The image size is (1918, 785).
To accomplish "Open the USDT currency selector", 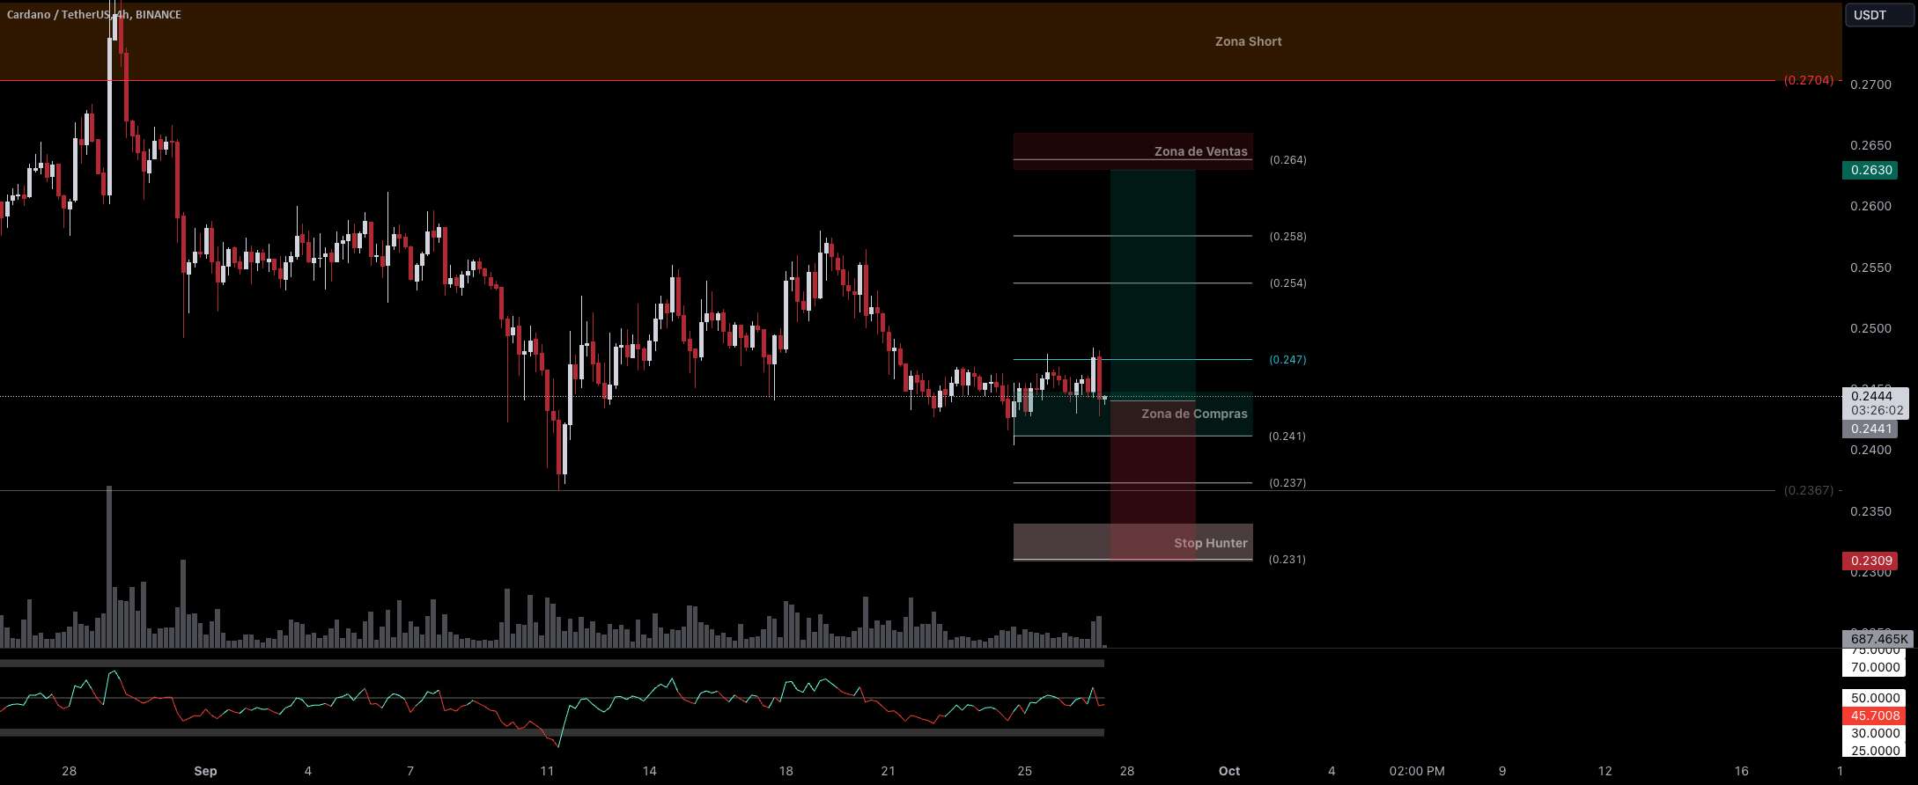I will click(x=1878, y=15).
